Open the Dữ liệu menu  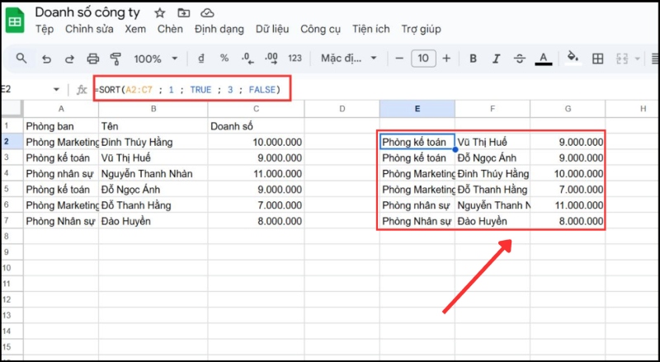[272, 29]
